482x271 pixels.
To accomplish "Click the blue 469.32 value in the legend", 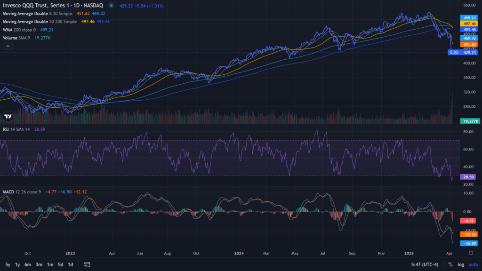I will click(98, 14).
